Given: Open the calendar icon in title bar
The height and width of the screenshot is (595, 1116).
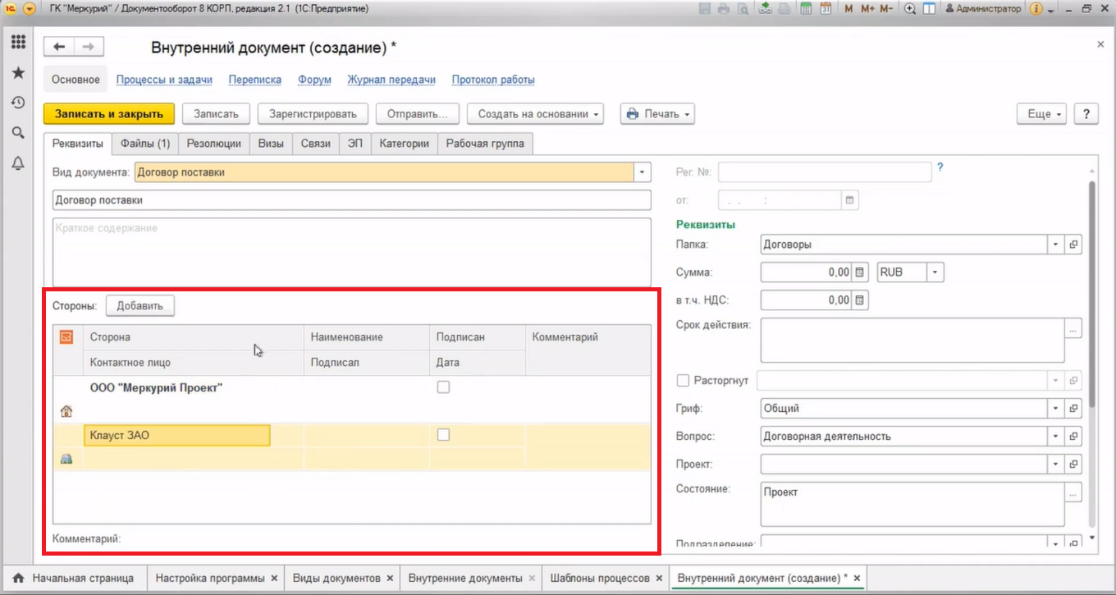Looking at the screenshot, I should coord(826,9).
